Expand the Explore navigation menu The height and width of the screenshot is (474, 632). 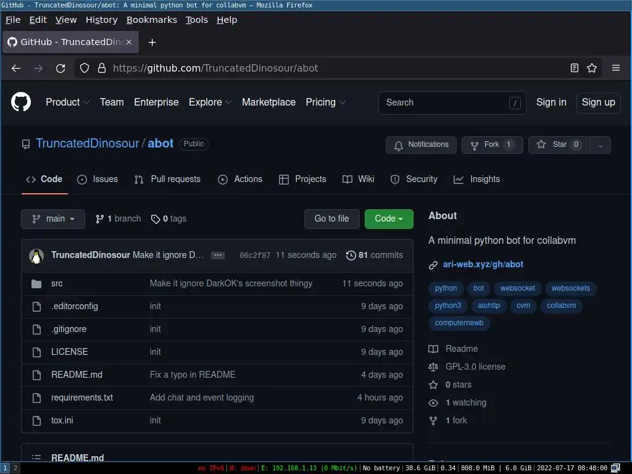(x=210, y=102)
